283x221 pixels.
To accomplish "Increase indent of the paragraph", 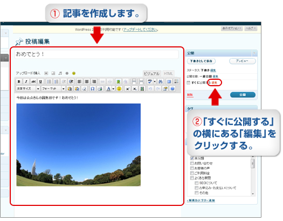I will click(71, 81).
